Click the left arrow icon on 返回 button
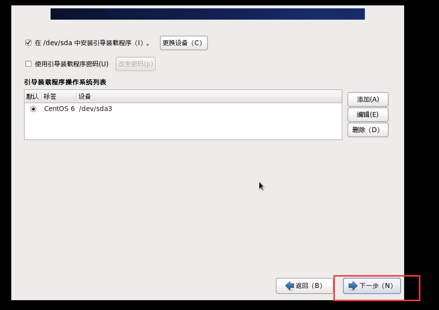439x310 pixels. [290, 286]
